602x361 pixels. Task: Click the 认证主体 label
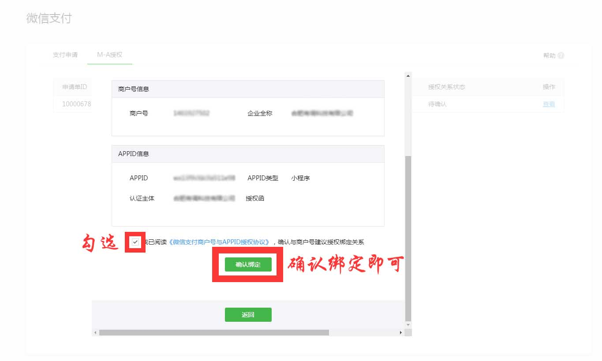click(x=142, y=198)
